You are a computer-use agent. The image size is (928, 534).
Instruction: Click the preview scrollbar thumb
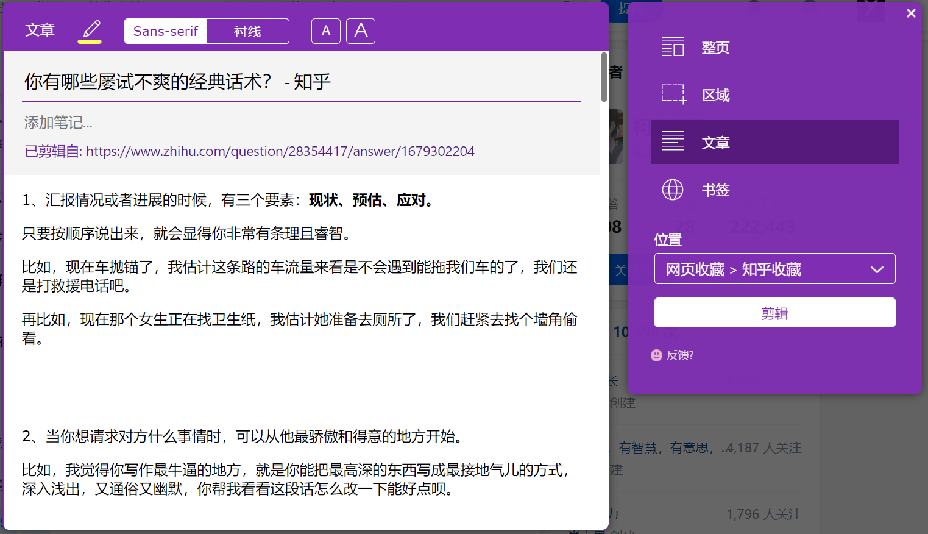tap(604, 77)
